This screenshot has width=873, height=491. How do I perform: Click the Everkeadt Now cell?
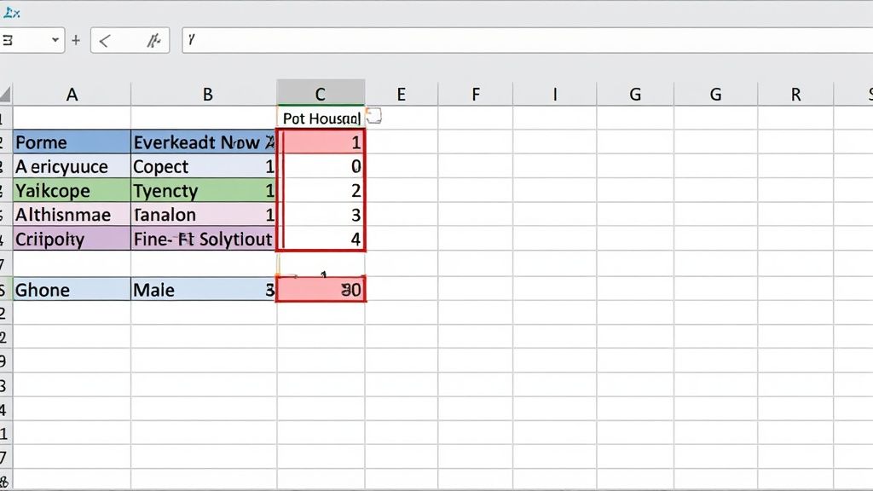coord(205,142)
